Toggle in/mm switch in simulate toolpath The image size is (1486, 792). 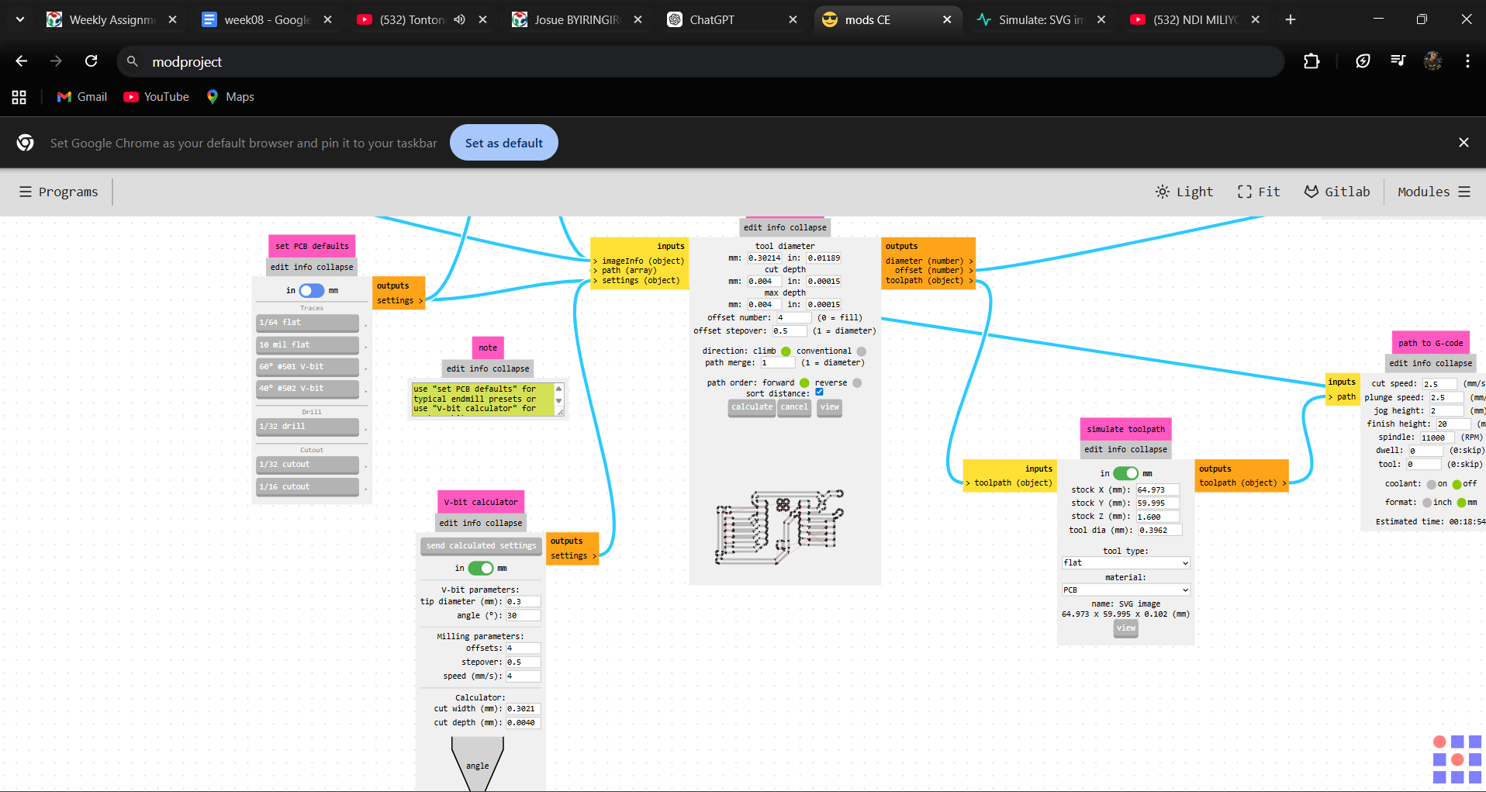coord(1125,473)
